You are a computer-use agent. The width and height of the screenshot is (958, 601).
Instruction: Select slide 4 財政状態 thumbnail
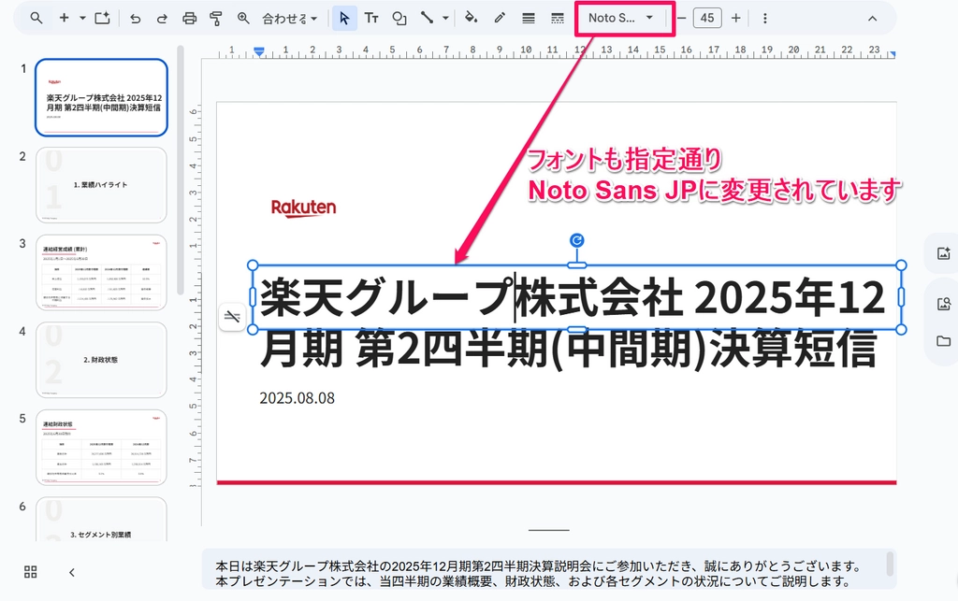pos(101,360)
